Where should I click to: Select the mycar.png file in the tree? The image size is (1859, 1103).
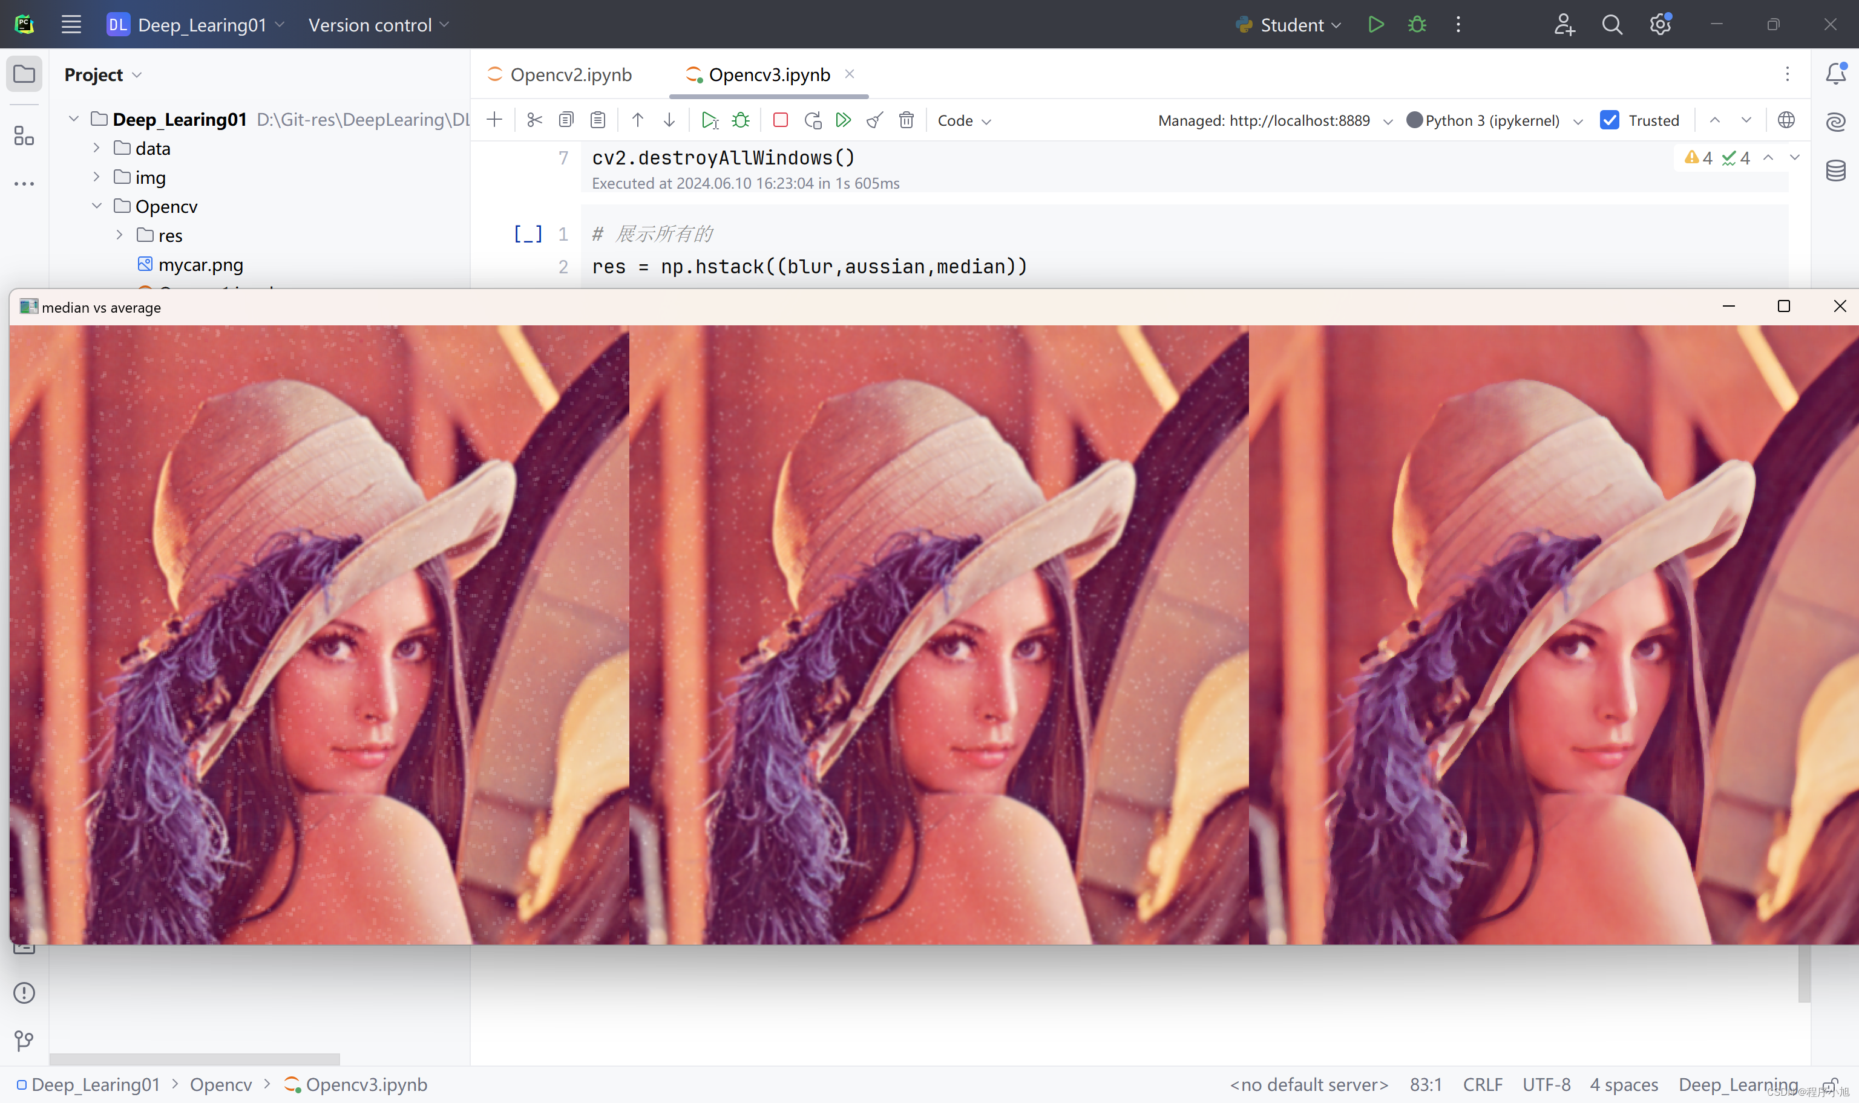[x=200, y=265]
